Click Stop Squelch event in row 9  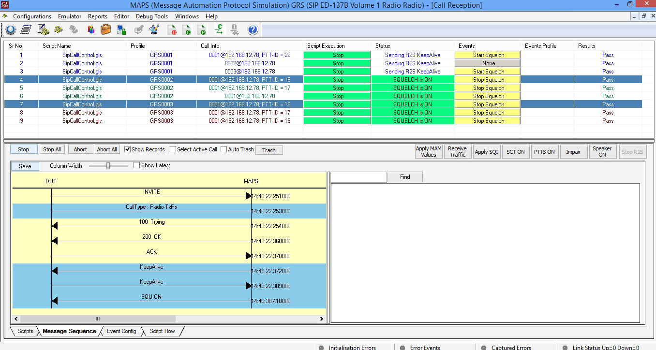click(488, 121)
